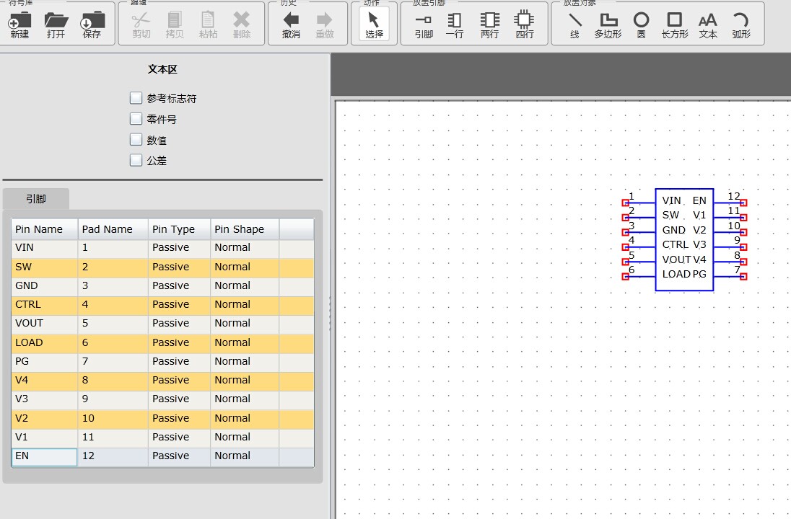Image resolution: width=791 pixels, height=519 pixels.
Task: Sort by Pad Name column header
Action: click(113, 229)
